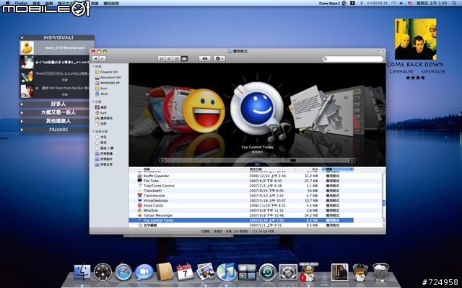Select Voice Candy in the file list
The image size is (462, 288).
[241, 205]
